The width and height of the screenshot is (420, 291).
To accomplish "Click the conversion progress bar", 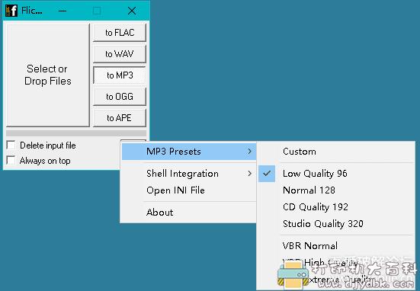I will point(76,133).
